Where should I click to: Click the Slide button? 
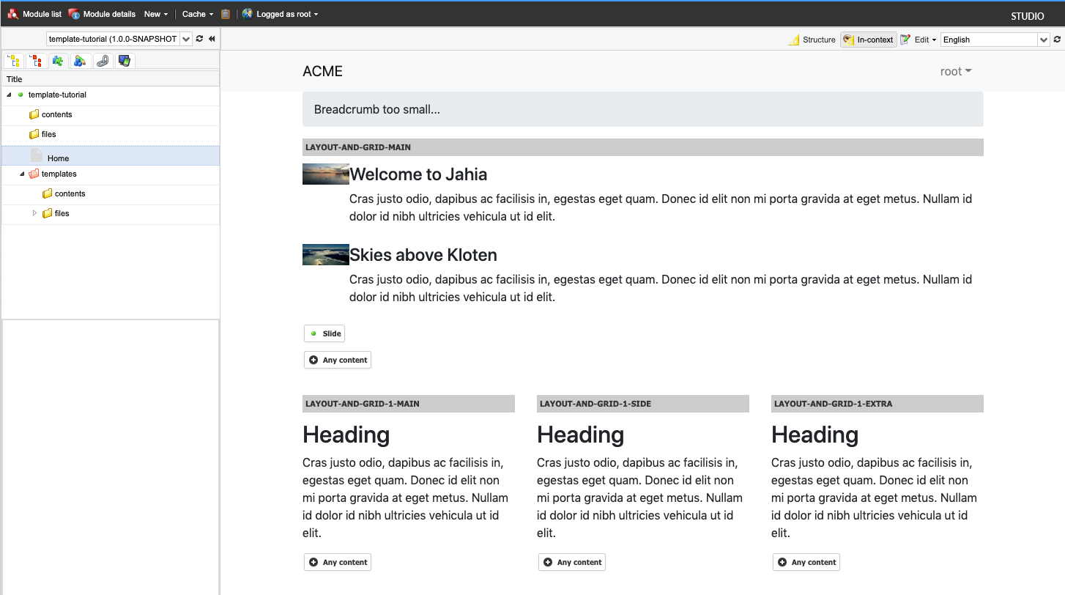click(x=324, y=333)
